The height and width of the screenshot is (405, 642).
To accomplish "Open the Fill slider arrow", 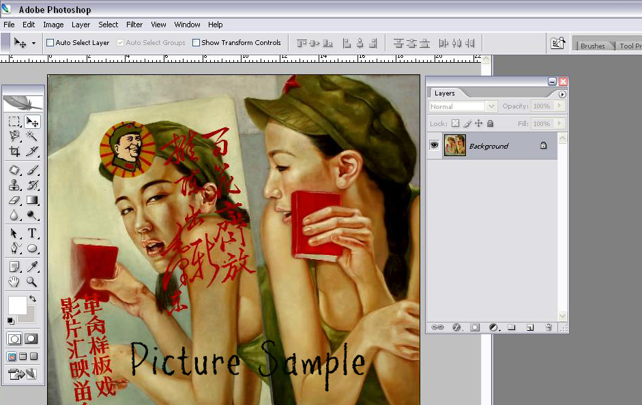I will coord(559,123).
